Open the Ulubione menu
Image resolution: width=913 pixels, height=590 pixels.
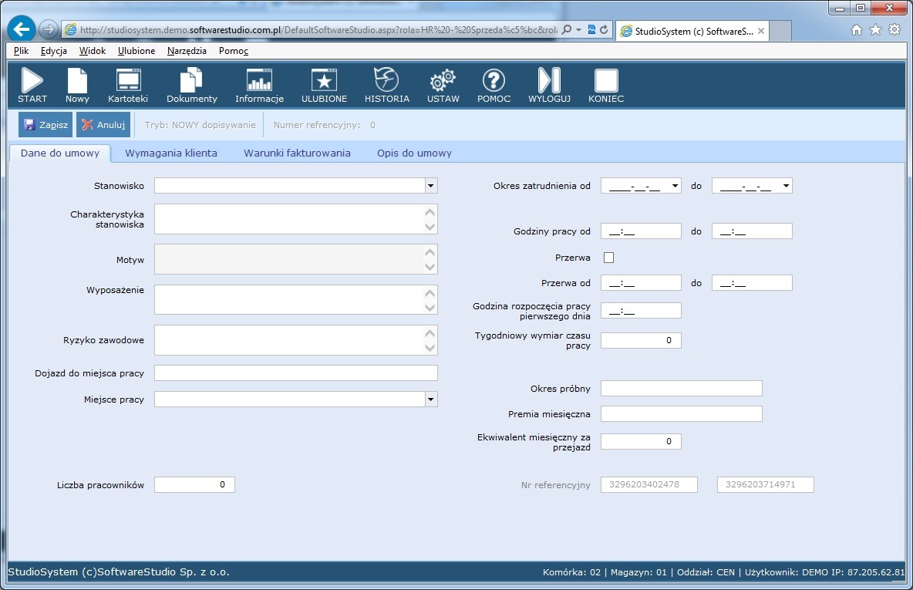click(136, 51)
